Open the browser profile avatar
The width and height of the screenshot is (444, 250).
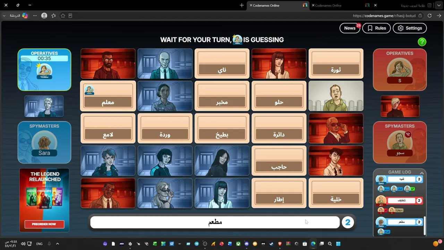click(x=44, y=16)
